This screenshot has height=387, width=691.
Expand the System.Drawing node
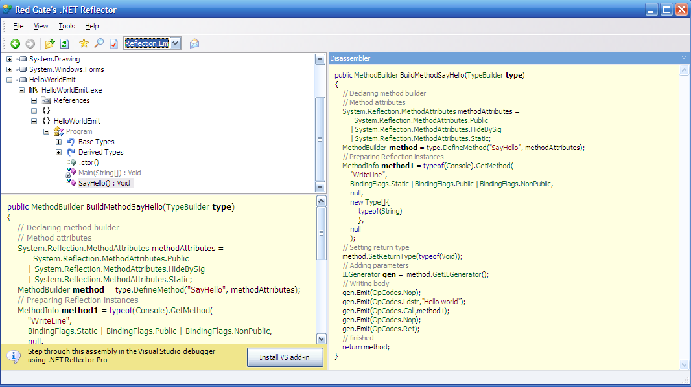click(x=9, y=59)
